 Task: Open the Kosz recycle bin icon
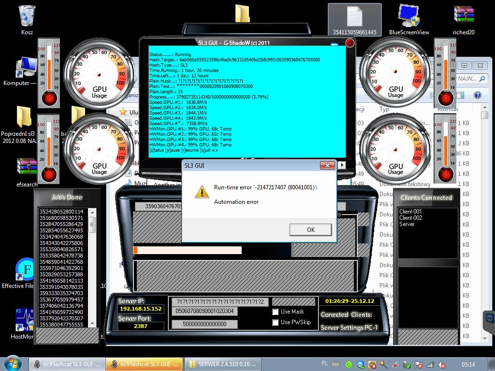coord(27,16)
